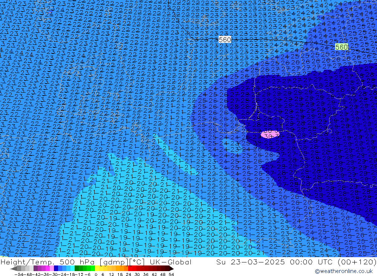377x276 pixels.
Task: Select the 'Height/Temp. 500 hPa' title text
Action: (48, 262)
